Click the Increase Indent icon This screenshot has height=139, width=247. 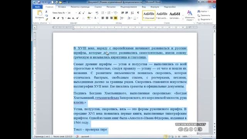127,13
